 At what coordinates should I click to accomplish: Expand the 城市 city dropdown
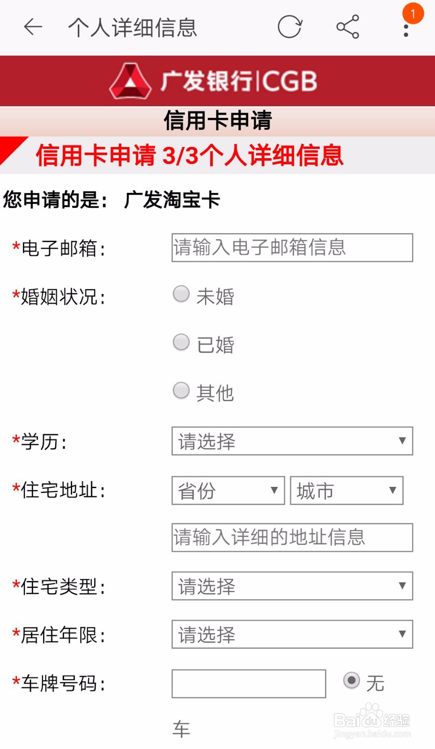click(x=347, y=491)
